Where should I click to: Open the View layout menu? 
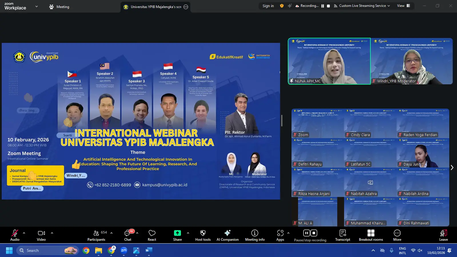pos(404,6)
